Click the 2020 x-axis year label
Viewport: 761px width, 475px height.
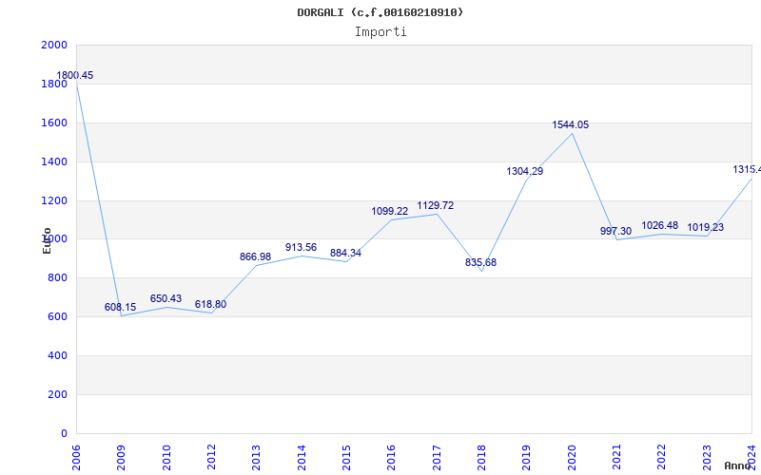coord(572,457)
